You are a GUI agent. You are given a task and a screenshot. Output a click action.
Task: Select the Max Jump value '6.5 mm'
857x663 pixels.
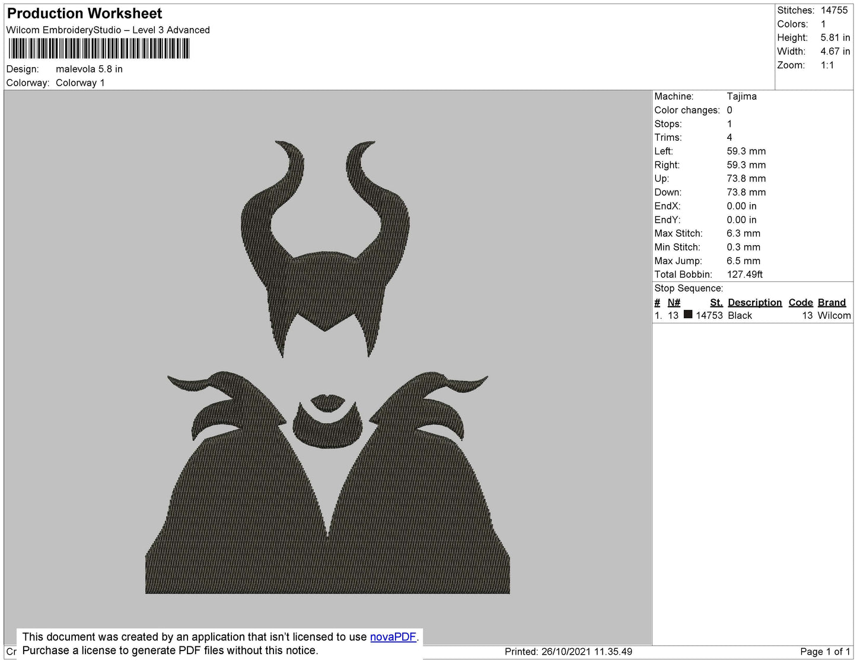click(x=743, y=261)
